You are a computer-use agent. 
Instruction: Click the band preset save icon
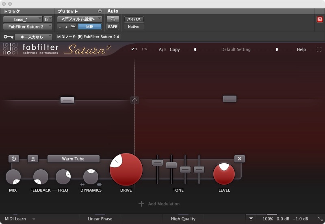(x=33, y=159)
